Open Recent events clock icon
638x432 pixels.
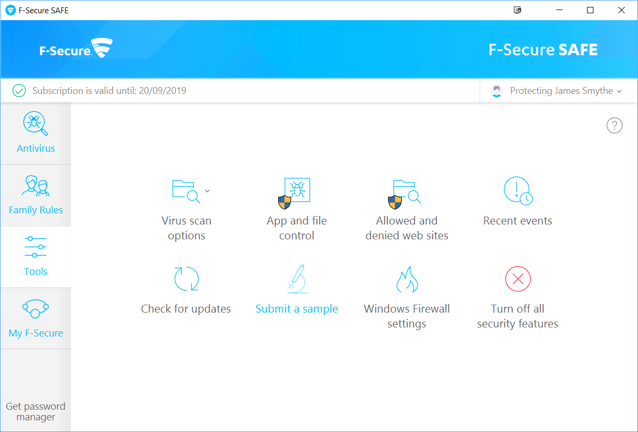(x=518, y=191)
